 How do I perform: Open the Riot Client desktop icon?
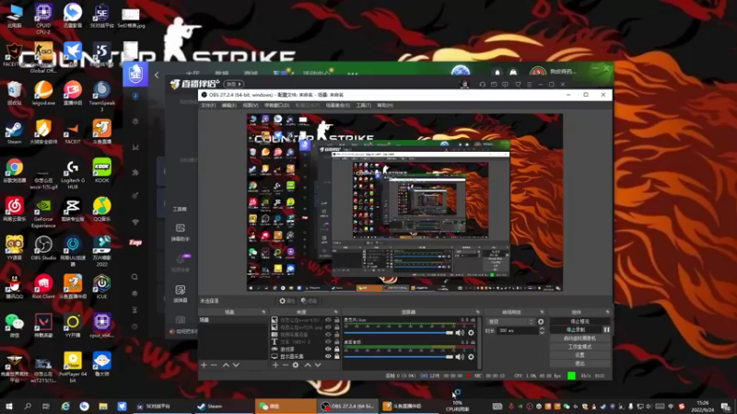click(43, 287)
